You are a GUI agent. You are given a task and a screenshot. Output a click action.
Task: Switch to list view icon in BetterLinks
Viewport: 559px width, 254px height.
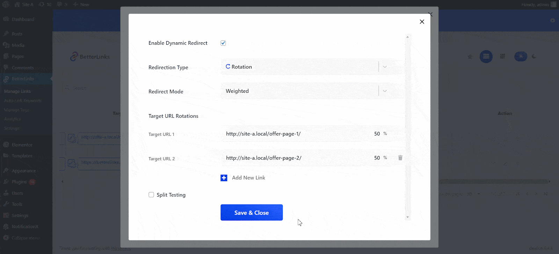coord(486,57)
